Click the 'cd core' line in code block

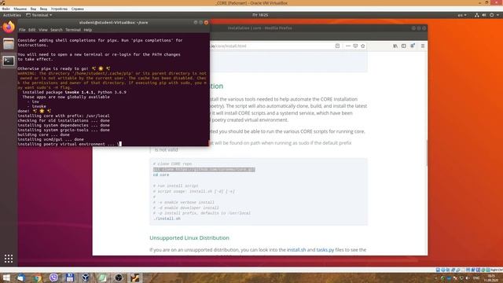coord(161,175)
